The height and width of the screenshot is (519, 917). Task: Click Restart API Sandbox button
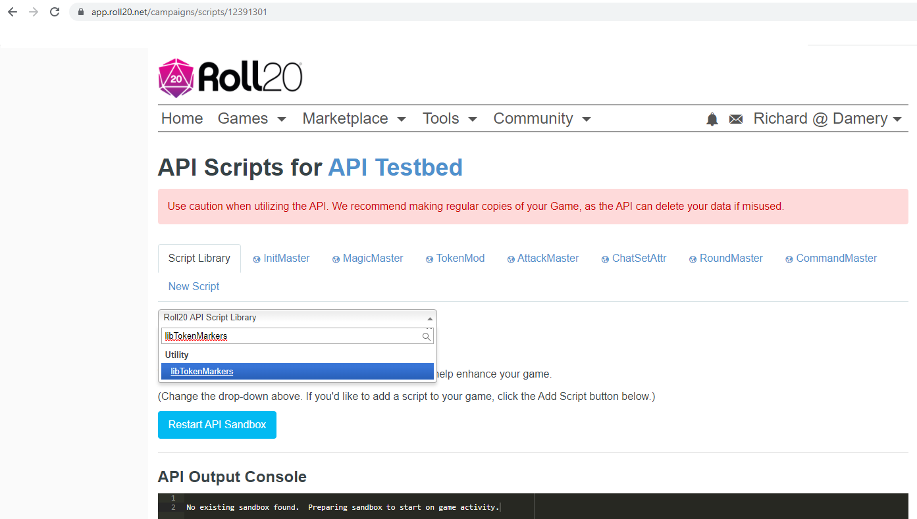tap(217, 425)
